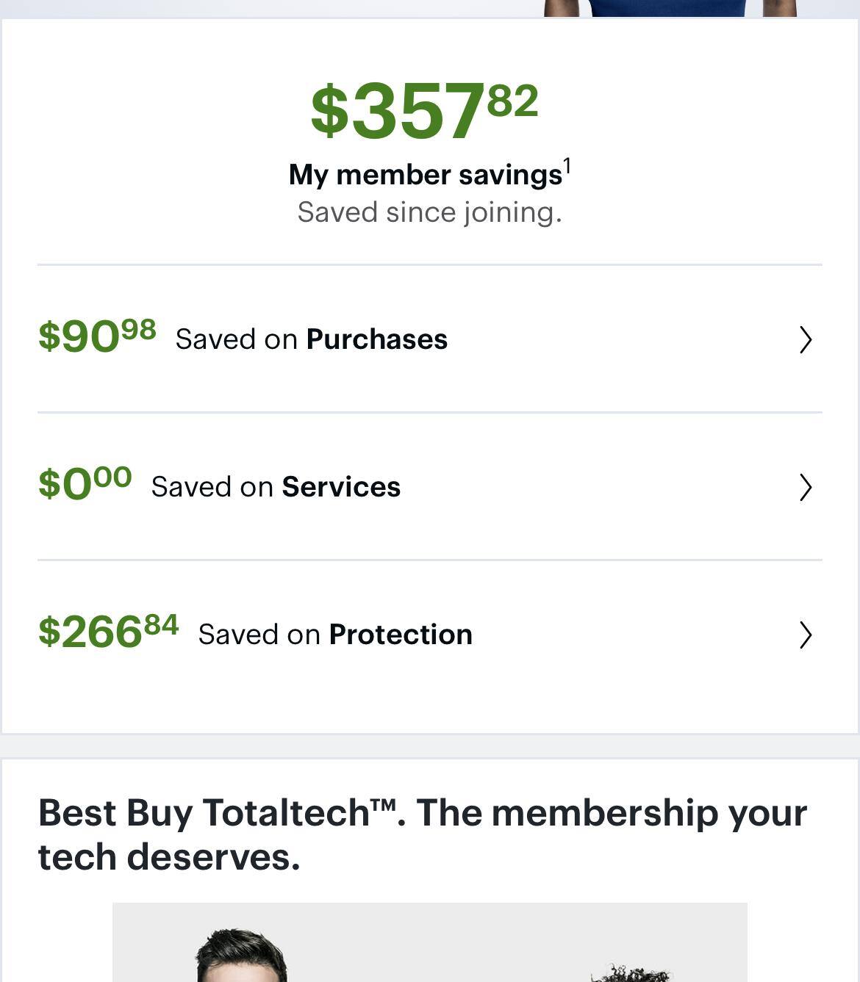This screenshot has height=982, width=860.
Task: Open footnote 1 beside member savings
Action: (x=567, y=167)
